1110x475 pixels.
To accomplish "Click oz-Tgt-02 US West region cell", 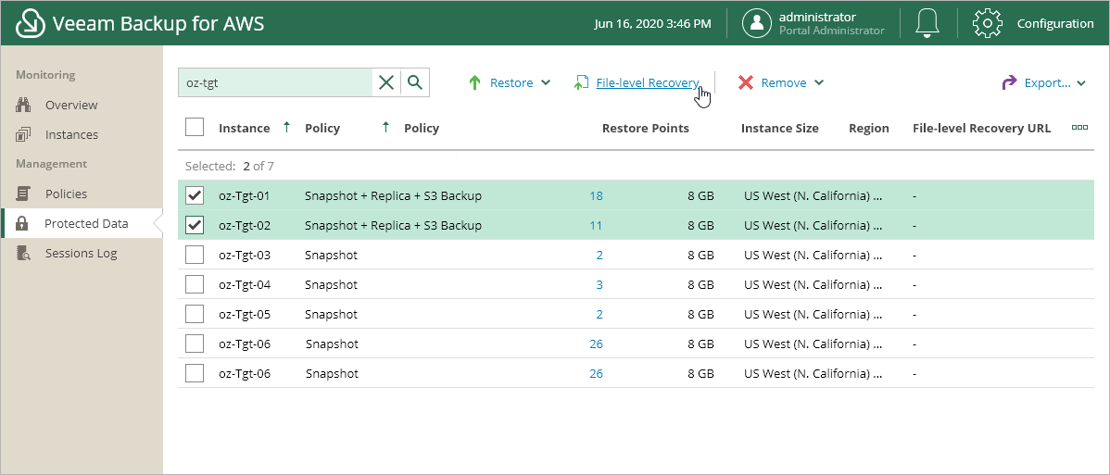I will click(x=813, y=225).
